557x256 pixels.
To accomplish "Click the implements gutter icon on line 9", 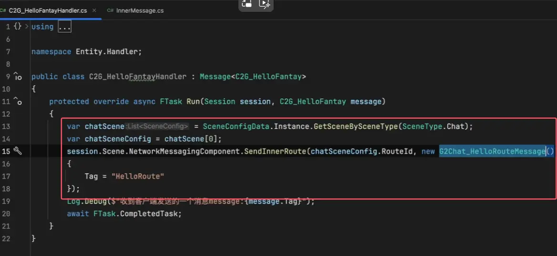I will point(17,76).
